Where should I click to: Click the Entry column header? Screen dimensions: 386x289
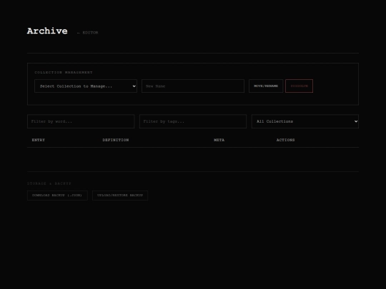coord(39,140)
